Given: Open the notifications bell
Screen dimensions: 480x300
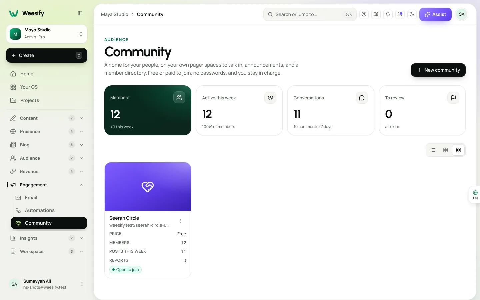Looking at the screenshot, I should coord(388,14).
